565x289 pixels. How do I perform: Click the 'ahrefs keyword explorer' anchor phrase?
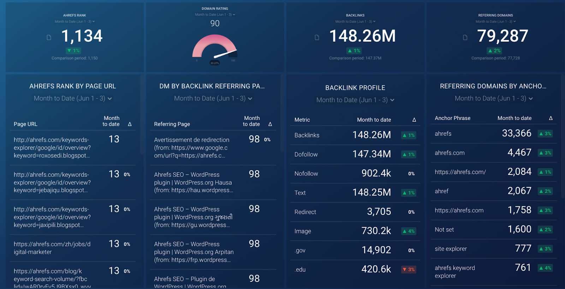pyautogui.click(x=455, y=272)
